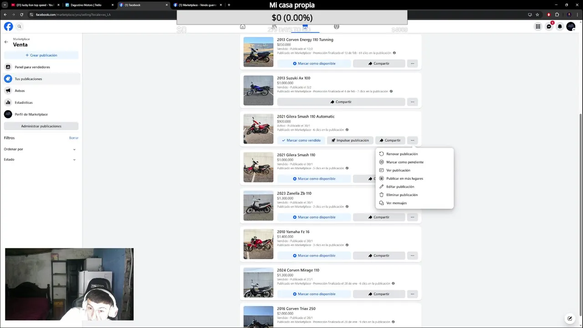Expand the Estado filter

point(41,159)
